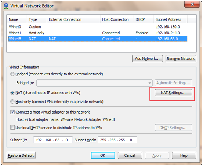The width and height of the screenshot is (203, 166).
Task: Sort by the Name column header
Action: 17,19
